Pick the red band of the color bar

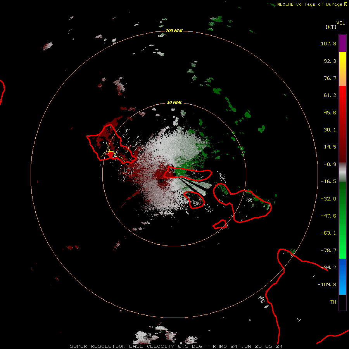tap(342, 124)
